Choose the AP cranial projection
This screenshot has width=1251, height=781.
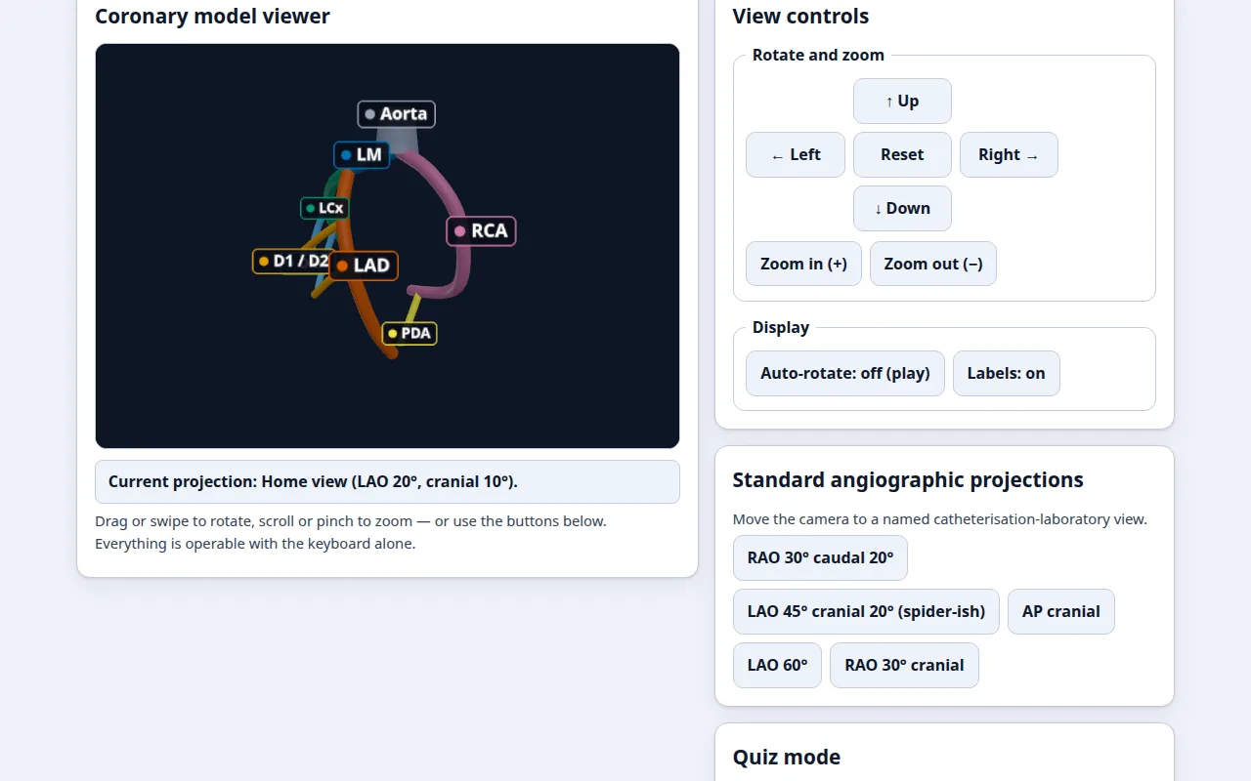click(1061, 611)
